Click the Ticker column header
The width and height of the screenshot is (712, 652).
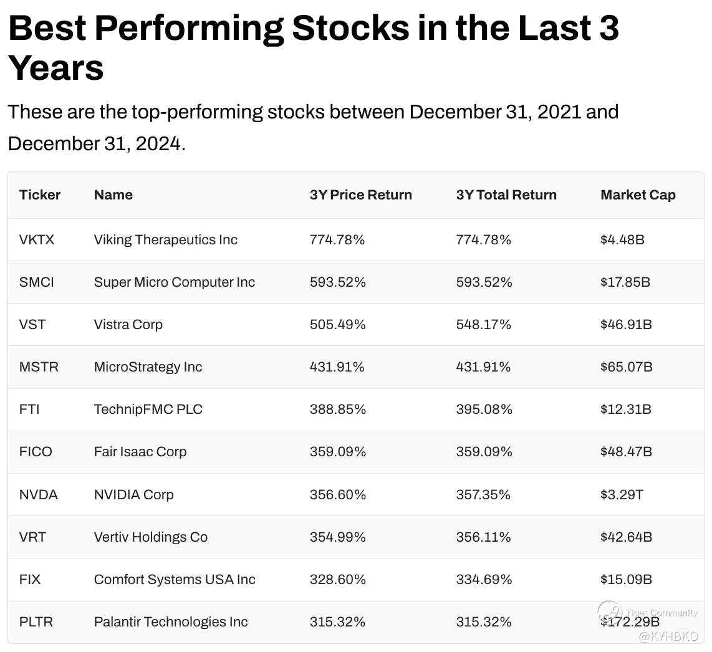click(40, 194)
